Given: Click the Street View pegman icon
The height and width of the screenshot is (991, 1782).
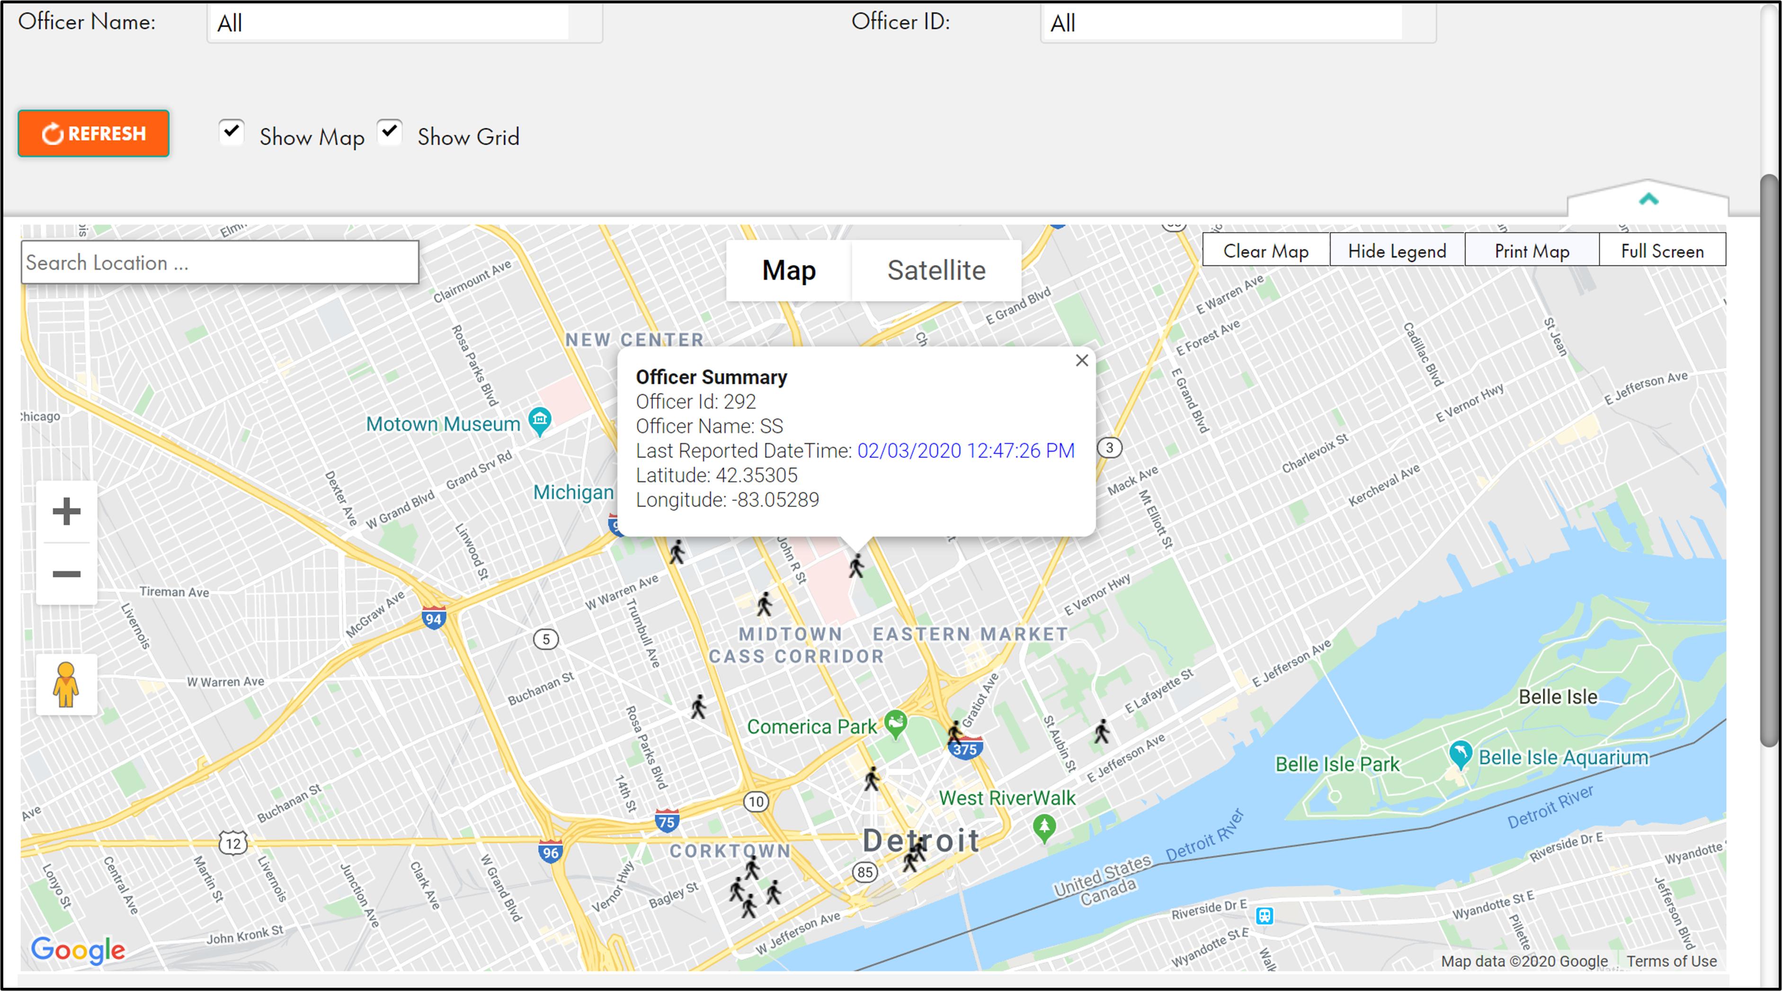Looking at the screenshot, I should click(66, 685).
